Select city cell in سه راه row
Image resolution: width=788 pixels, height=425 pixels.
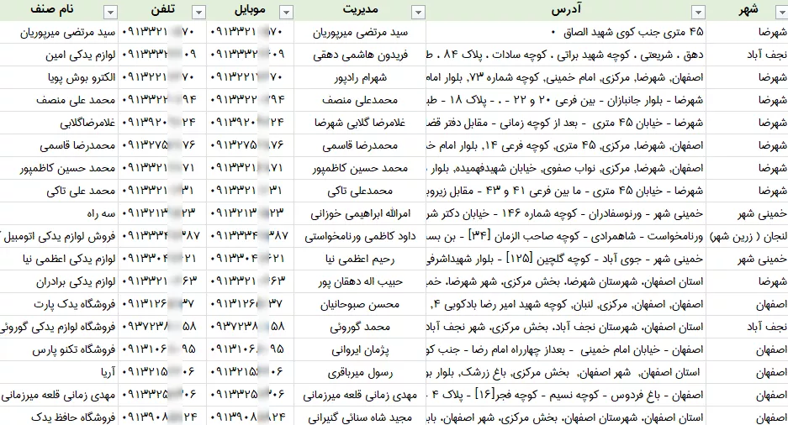pos(748,213)
